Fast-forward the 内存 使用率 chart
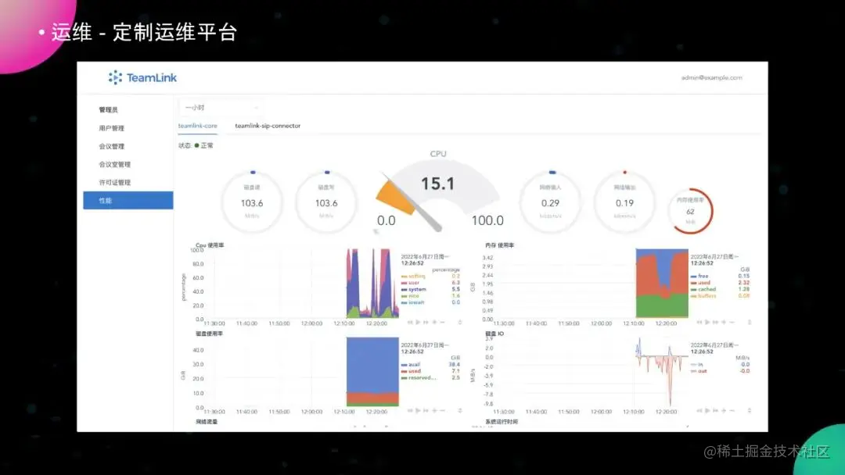 point(715,322)
